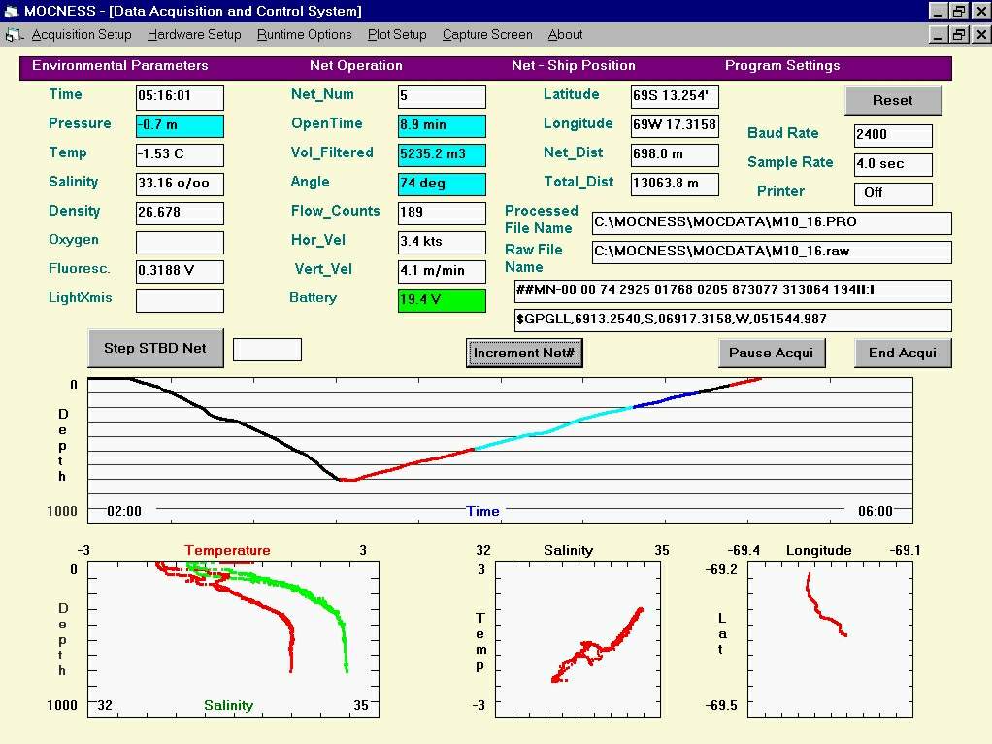Image resolution: width=992 pixels, height=744 pixels.
Task: Minimize the inner document window
Action: click(x=939, y=34)
